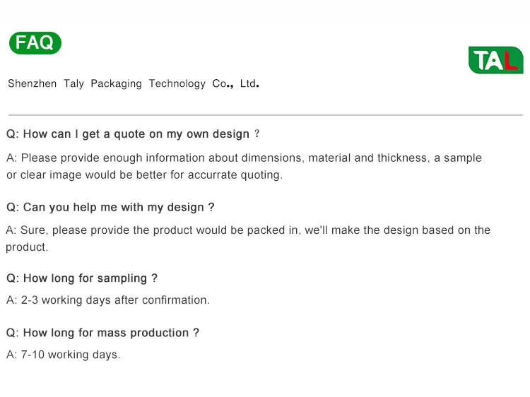Viewport: 530px width, 397px height.
Task: Click the word Technology in the company name
Action: (177, 83)
